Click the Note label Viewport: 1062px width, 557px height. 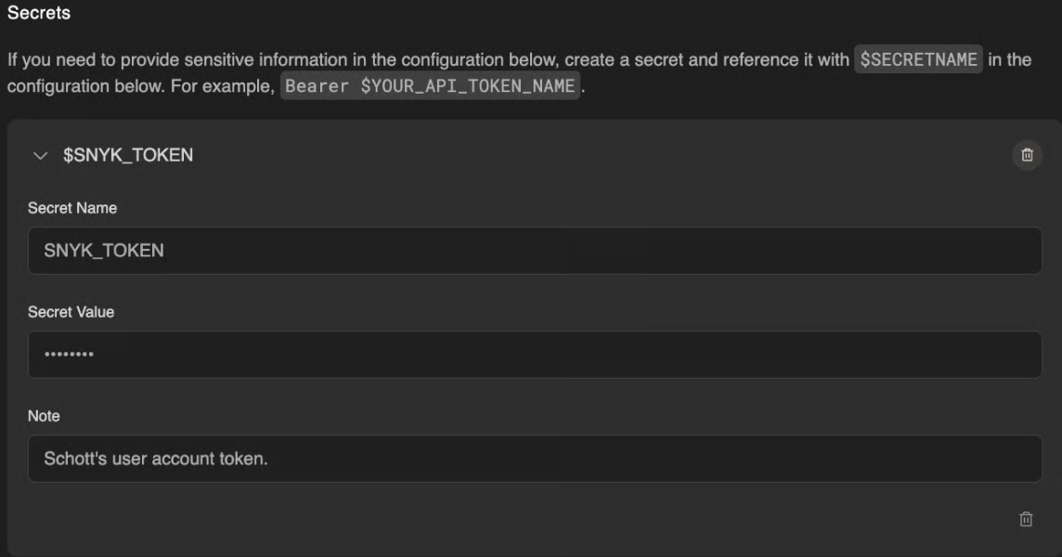(44, 416)
